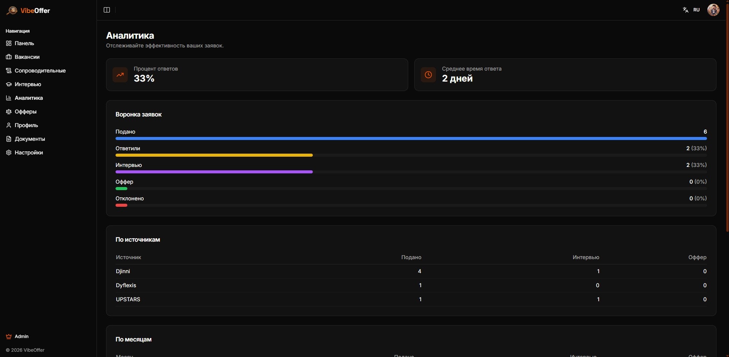This screenshot has width=729, height=357.
Task: Open Офферы page
Action: (25, 112)
